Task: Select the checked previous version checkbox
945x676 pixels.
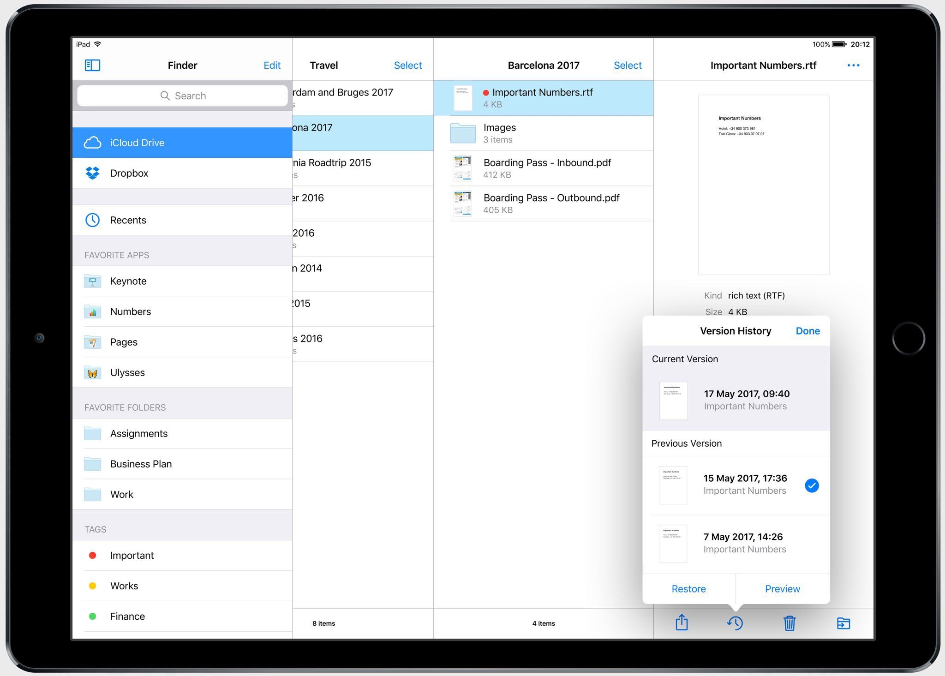Action: click(812, 485)
